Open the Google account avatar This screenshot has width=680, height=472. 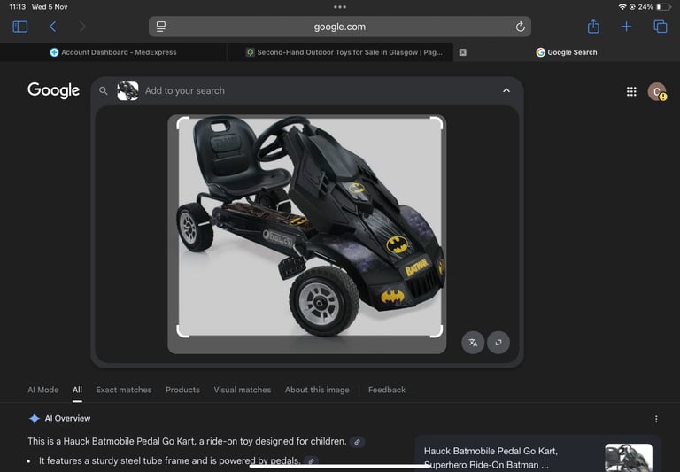click(x=657, y=91)
